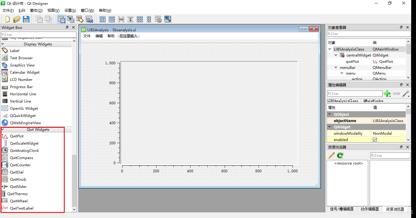The image size is (416, 218).
Task: Open the 帮助(H) menu in Qt Designer
Action: pos(105,11)
